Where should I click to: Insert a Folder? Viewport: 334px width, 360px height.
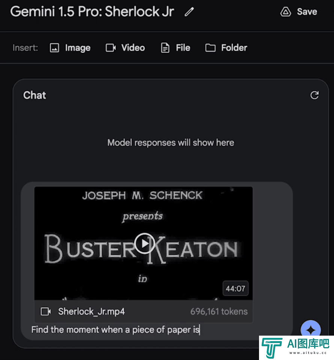point(226,48)
